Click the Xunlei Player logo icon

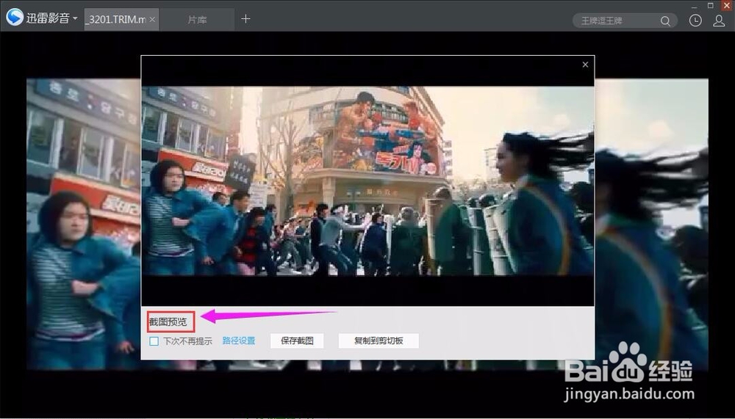tap(15, 18)
